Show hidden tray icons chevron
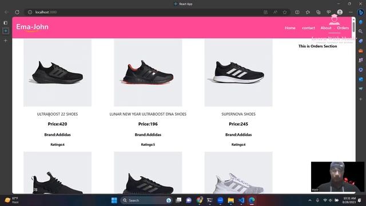This screenshot has width=366, height=206. tap(310, 200)
